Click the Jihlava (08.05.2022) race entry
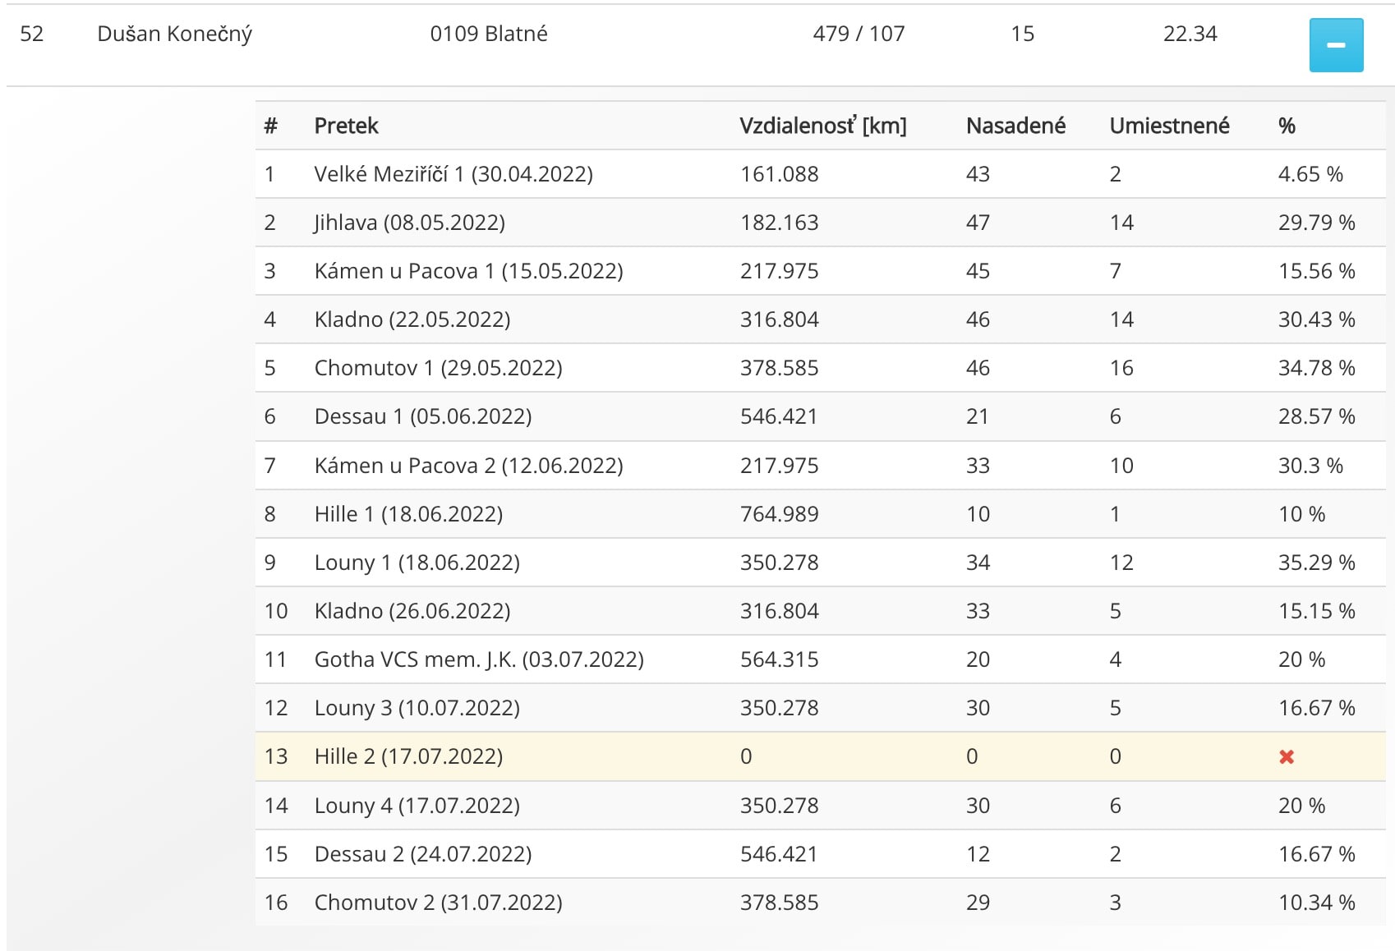Image resolution: width=1395 pixels, height=951 pixels. (x=409, y=223)
